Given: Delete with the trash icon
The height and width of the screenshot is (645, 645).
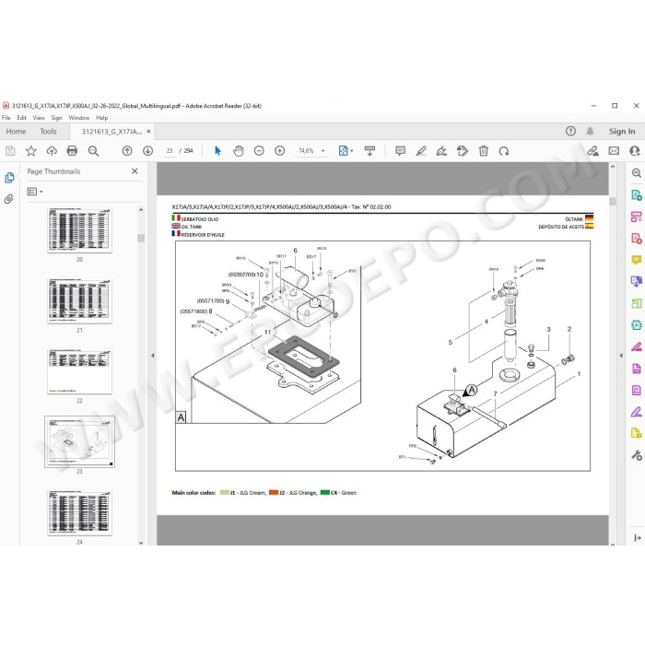Looking at the screenshot, I should 484,151.
